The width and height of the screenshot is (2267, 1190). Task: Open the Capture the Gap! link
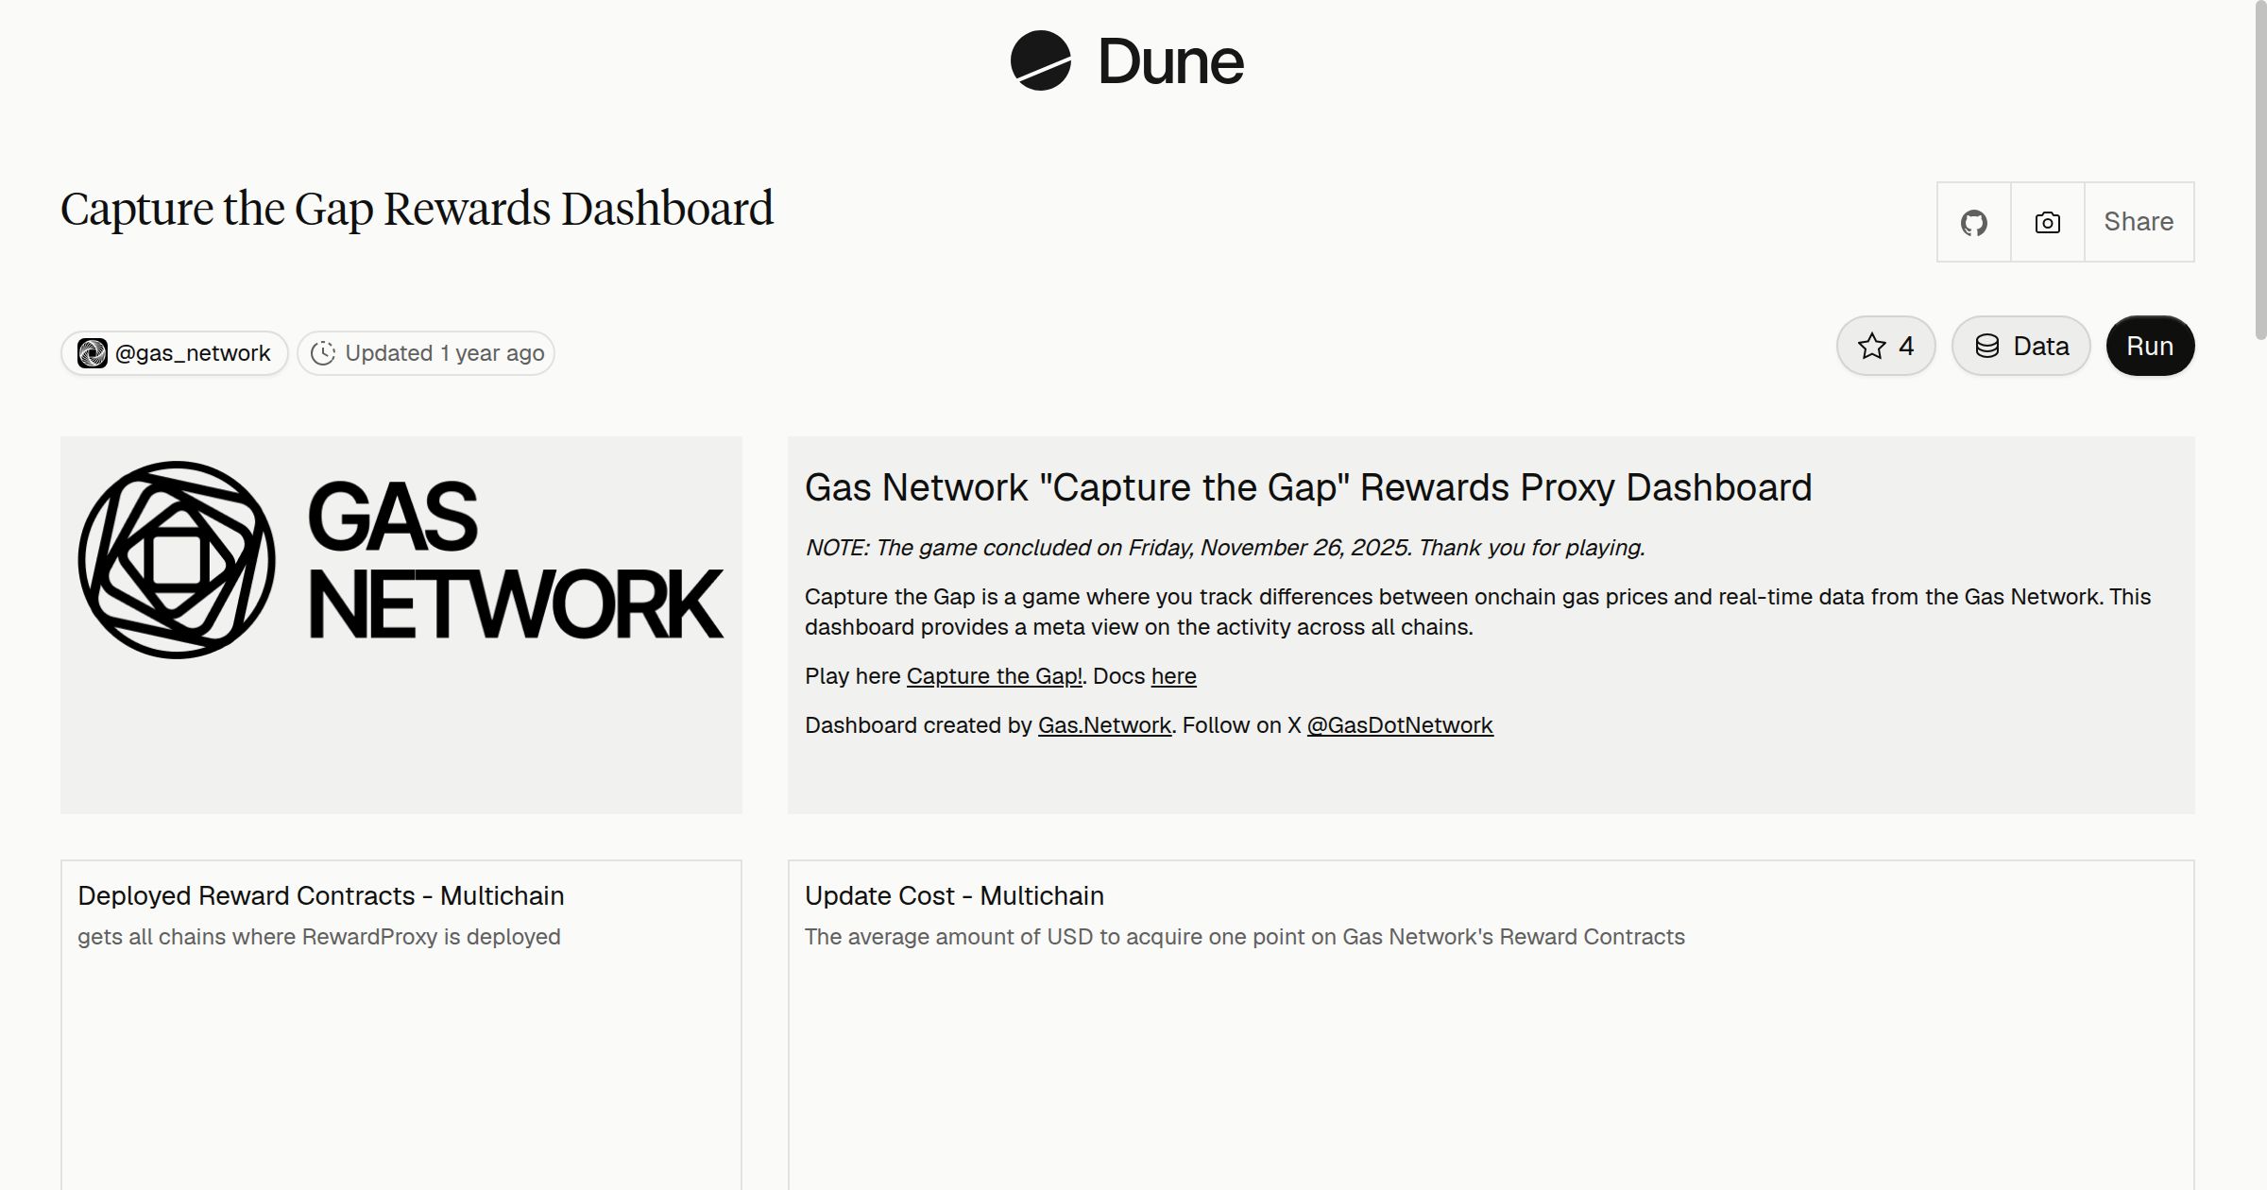pos(994,676)
